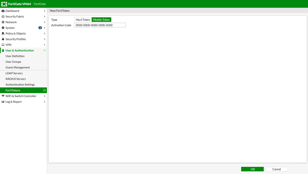Expand the Log & Report chevron
Screen dimensions: 308x174
point(44,102)
